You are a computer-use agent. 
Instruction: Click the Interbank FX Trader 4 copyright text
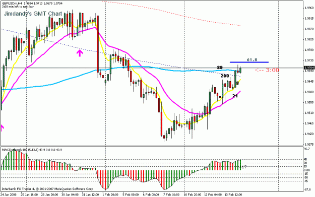click(x=48, y=189)
